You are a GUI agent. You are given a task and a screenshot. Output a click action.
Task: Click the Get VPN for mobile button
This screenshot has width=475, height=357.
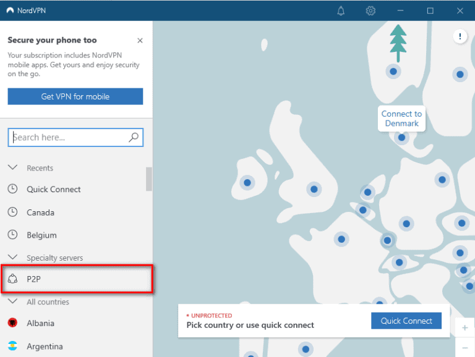coord(75,96)
